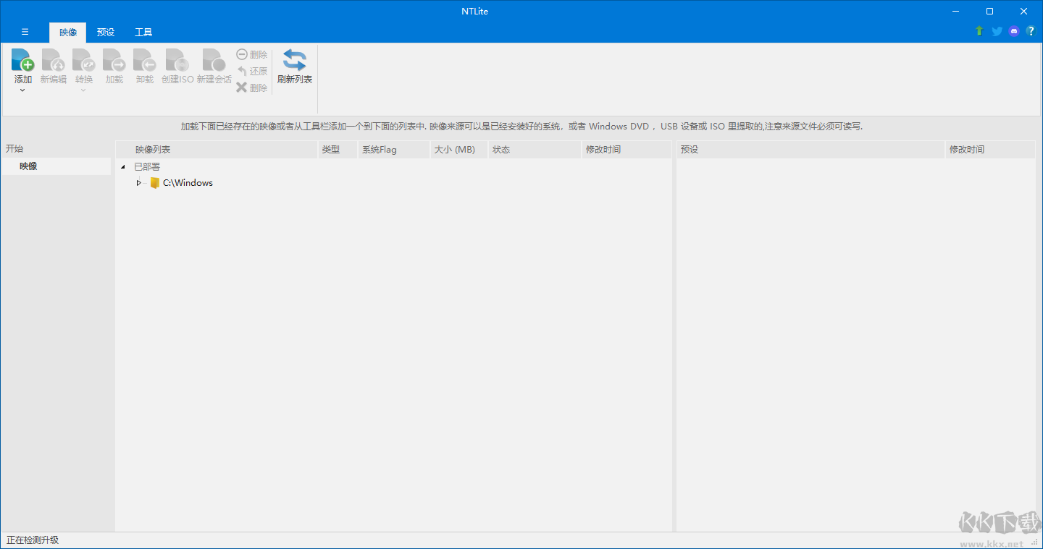Click the 预设 column header in right panel
The image size is (1043, 549).
tap(810, 150)
